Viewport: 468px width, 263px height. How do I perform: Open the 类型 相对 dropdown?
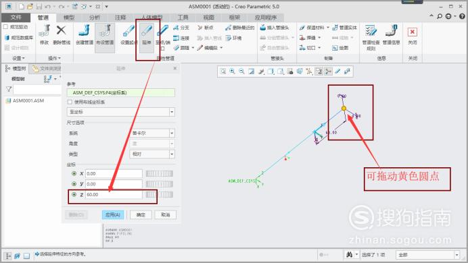click(x=172, y=154)
